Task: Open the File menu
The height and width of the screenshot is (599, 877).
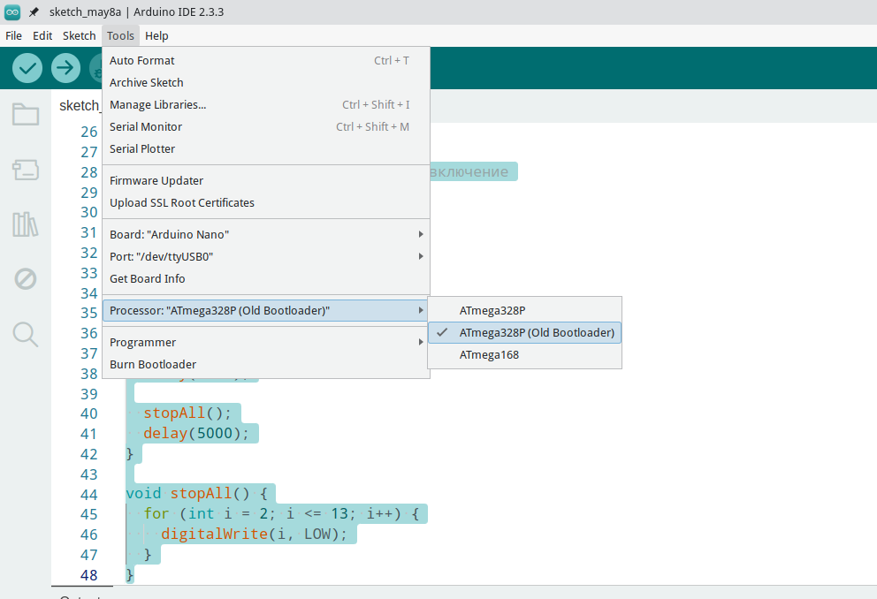Action: pos(13,35)
